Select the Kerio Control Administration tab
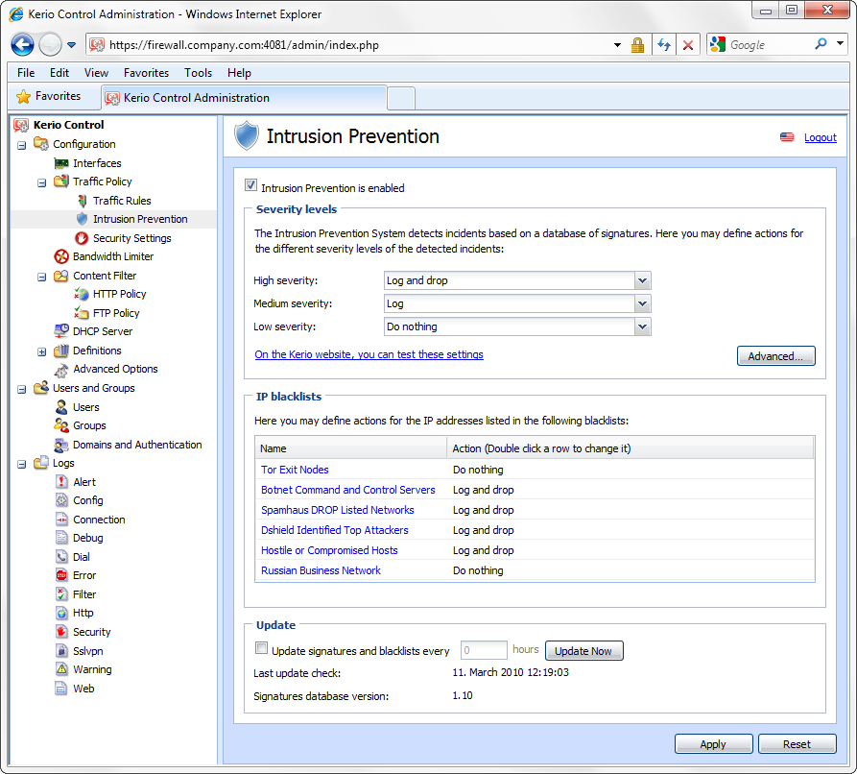This screenshot has height=774, width=857. pyautogui.click(x=244, y=97)
